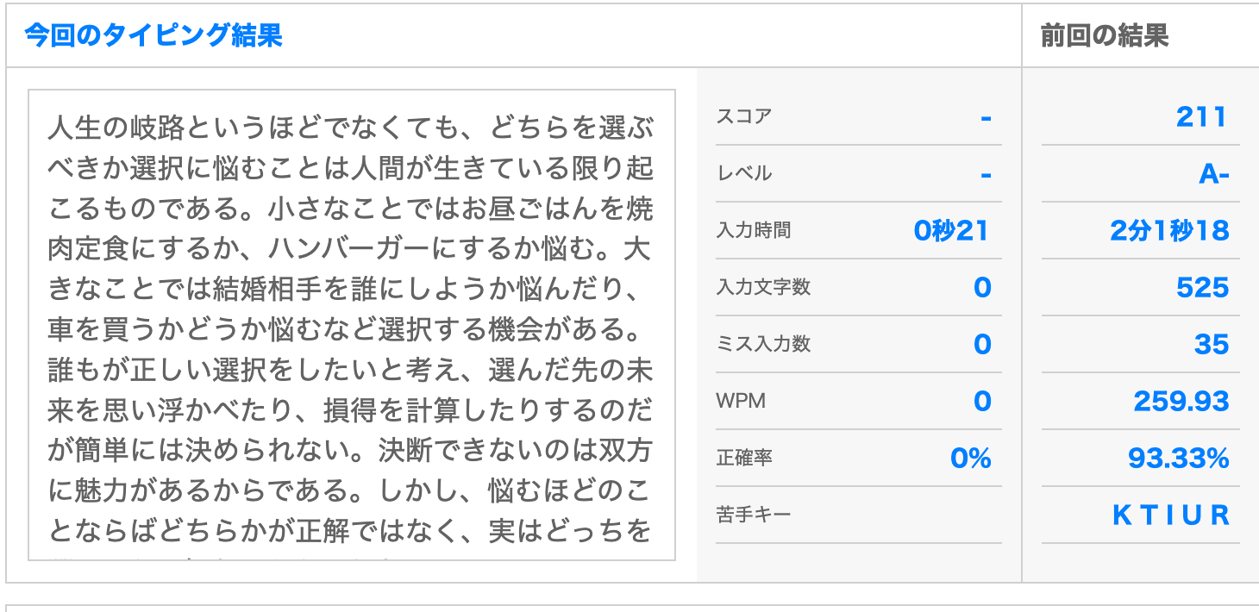The width and height of the screenshot is (1259, 612).
Task: Select the previous mistake count 35
Action: click(1211, 344)
